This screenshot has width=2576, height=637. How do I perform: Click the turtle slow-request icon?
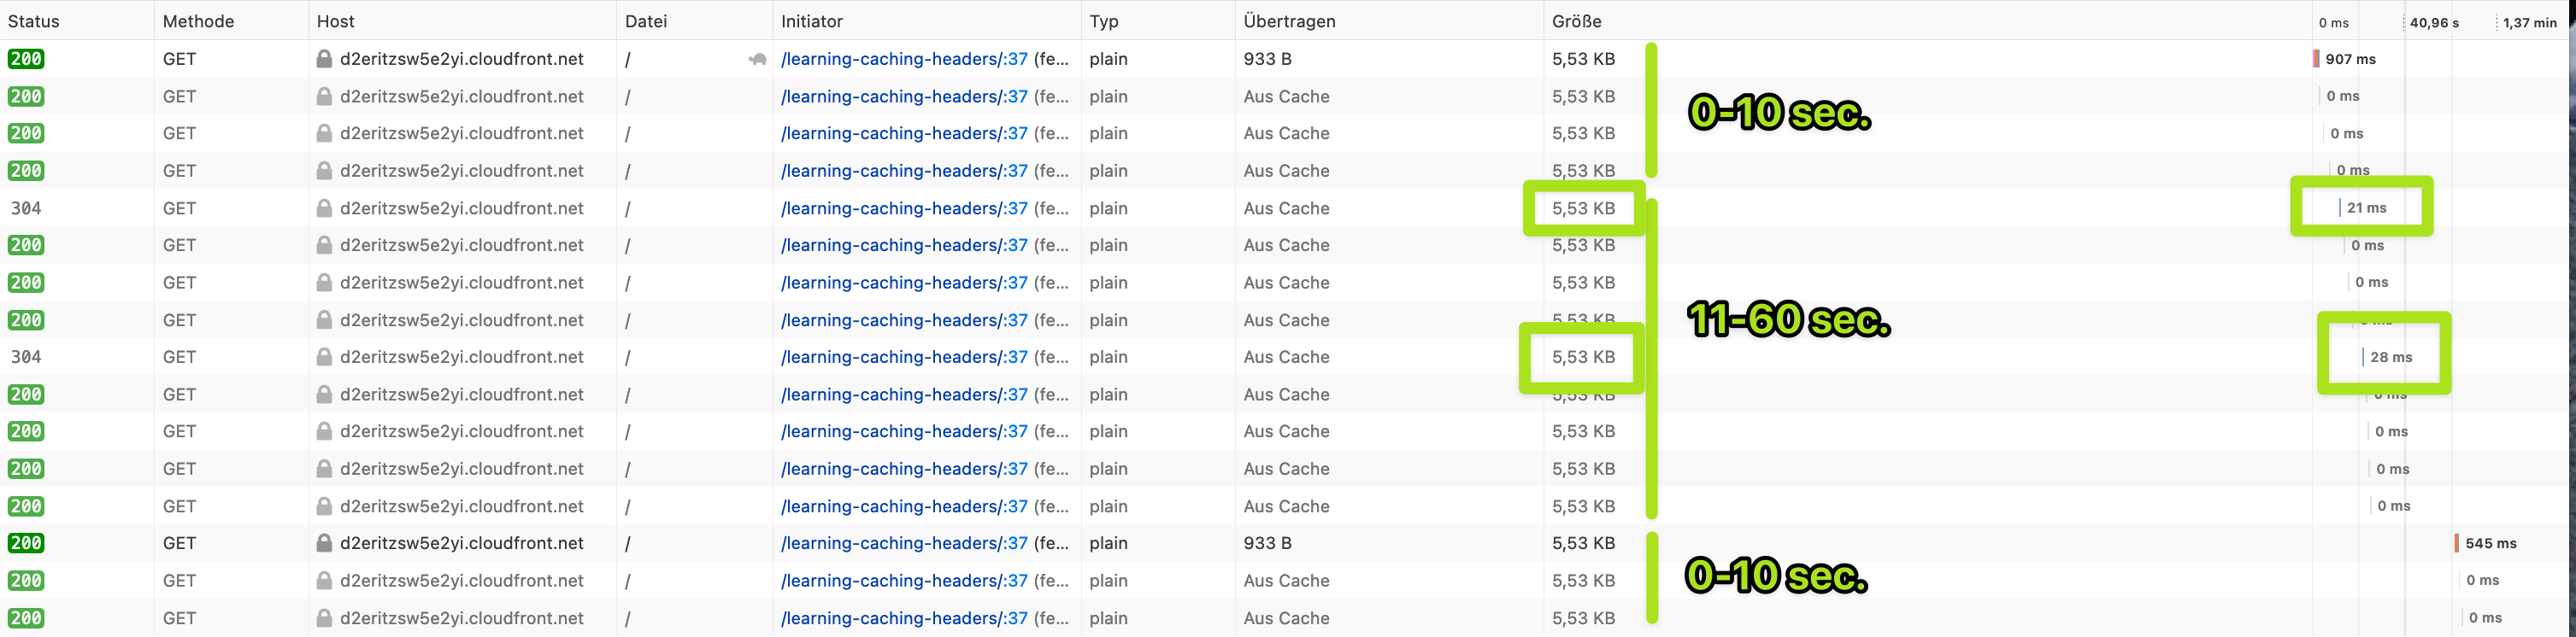pyautogui.click(x=757, y=59)
